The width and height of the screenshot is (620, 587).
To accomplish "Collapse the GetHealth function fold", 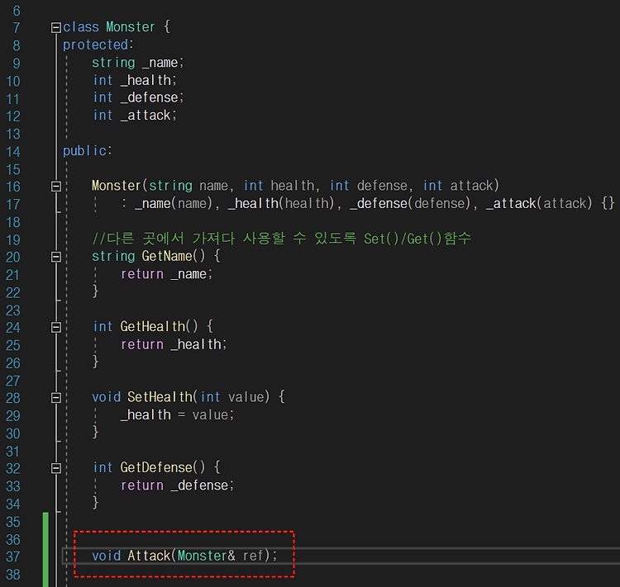I will (x=56, y=327).
